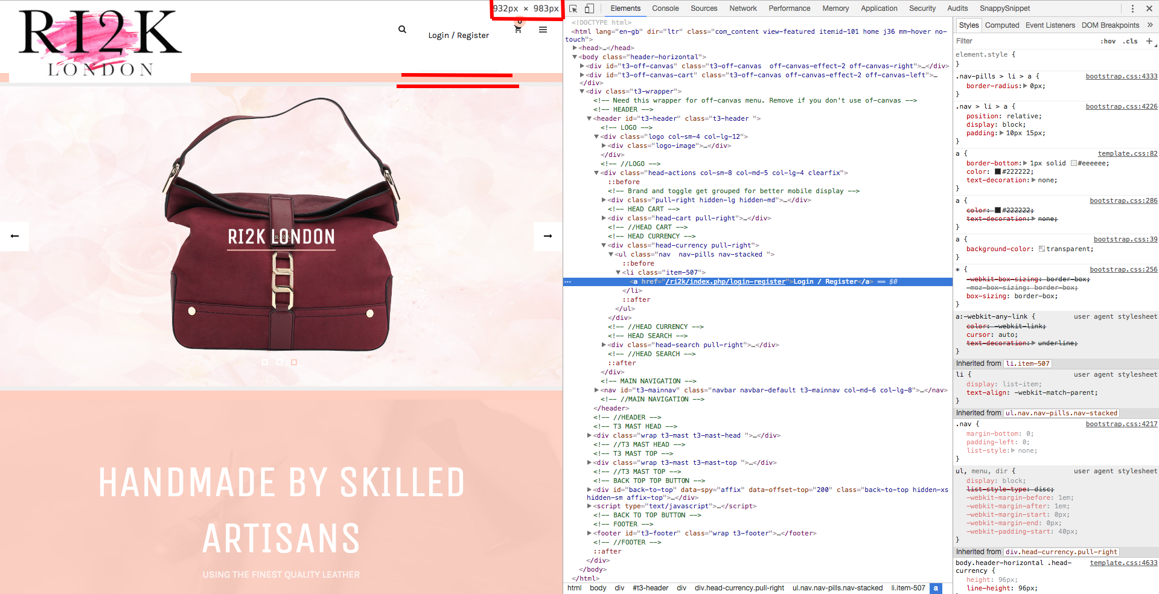The width and height of the screenshot is (1159, 594).
Task: Expand the back-to-top div node
Action: pos(590,490)
